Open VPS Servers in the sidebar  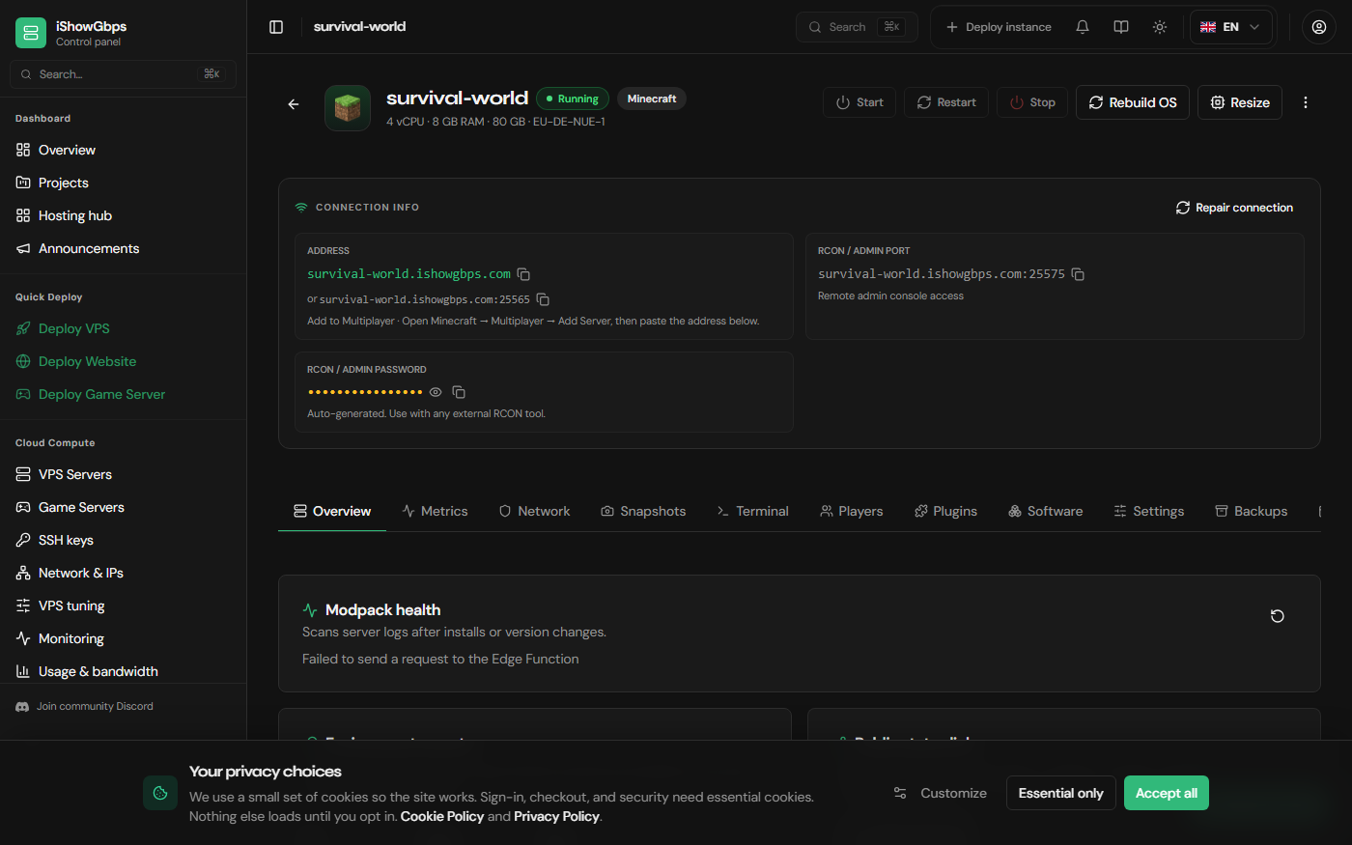click(123, 474)
